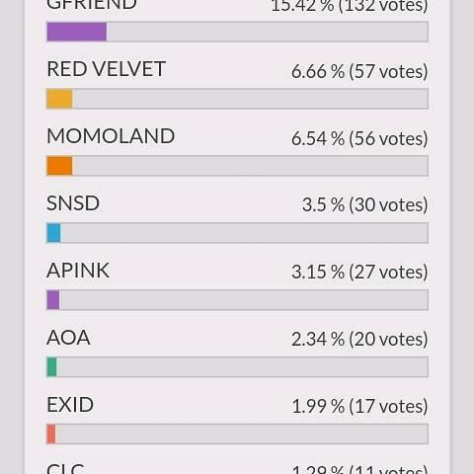
Task: Click the yellow Red Velvet bar fill
Action: [x=59, y=99]
